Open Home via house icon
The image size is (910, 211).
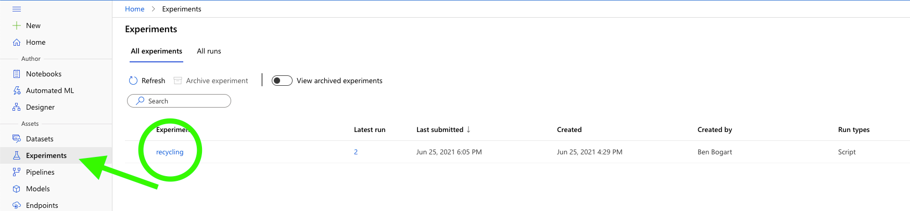click(x=17, y=42)
